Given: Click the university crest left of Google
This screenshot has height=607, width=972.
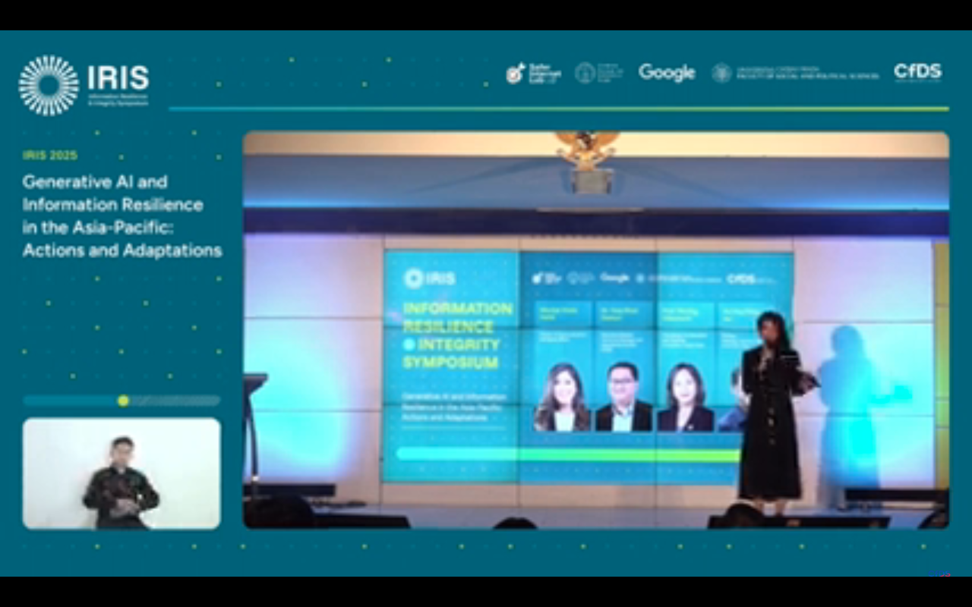Looking at the screenshot, I should [x=585, y=73].
